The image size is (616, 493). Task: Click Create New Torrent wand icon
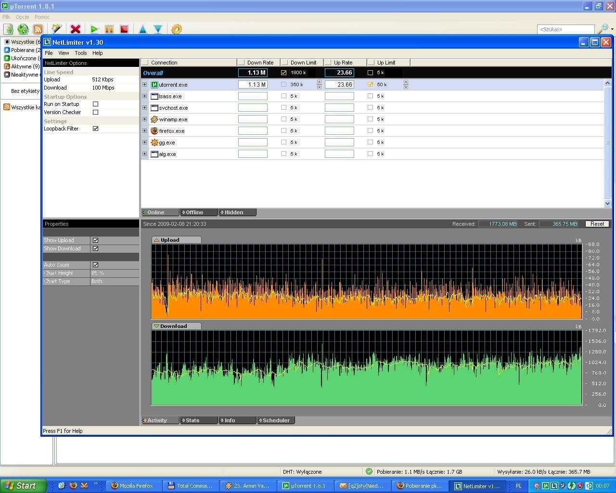pyautogui.click(x=56, y=29)
